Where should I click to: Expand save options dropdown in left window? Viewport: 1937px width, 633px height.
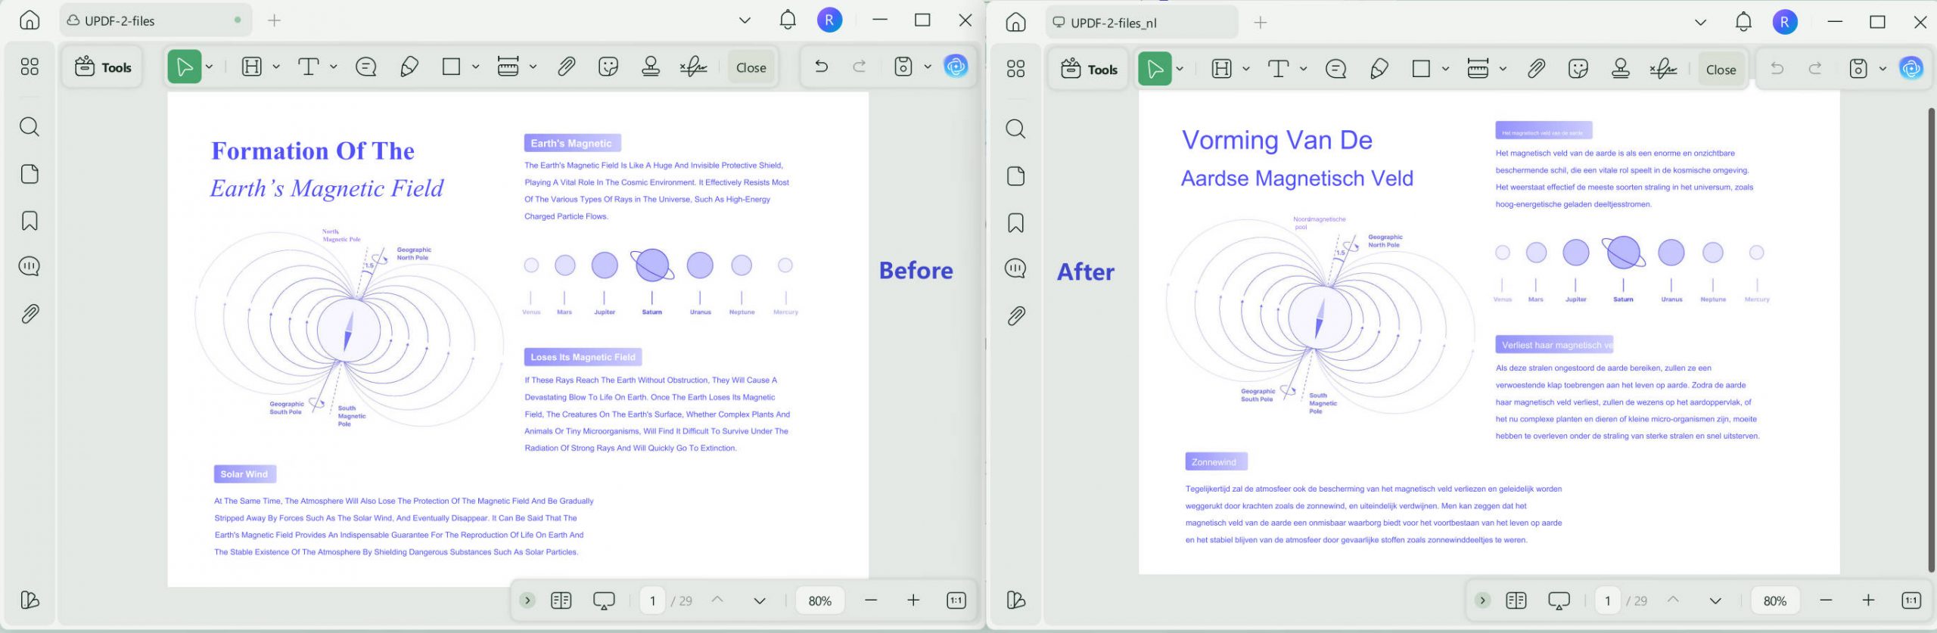[x=928, y=67]
